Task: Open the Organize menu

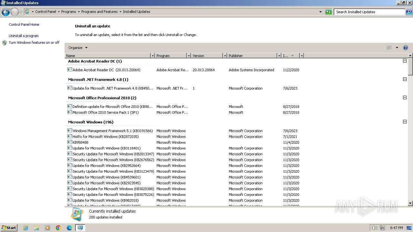Action: [x=78, y=48]
